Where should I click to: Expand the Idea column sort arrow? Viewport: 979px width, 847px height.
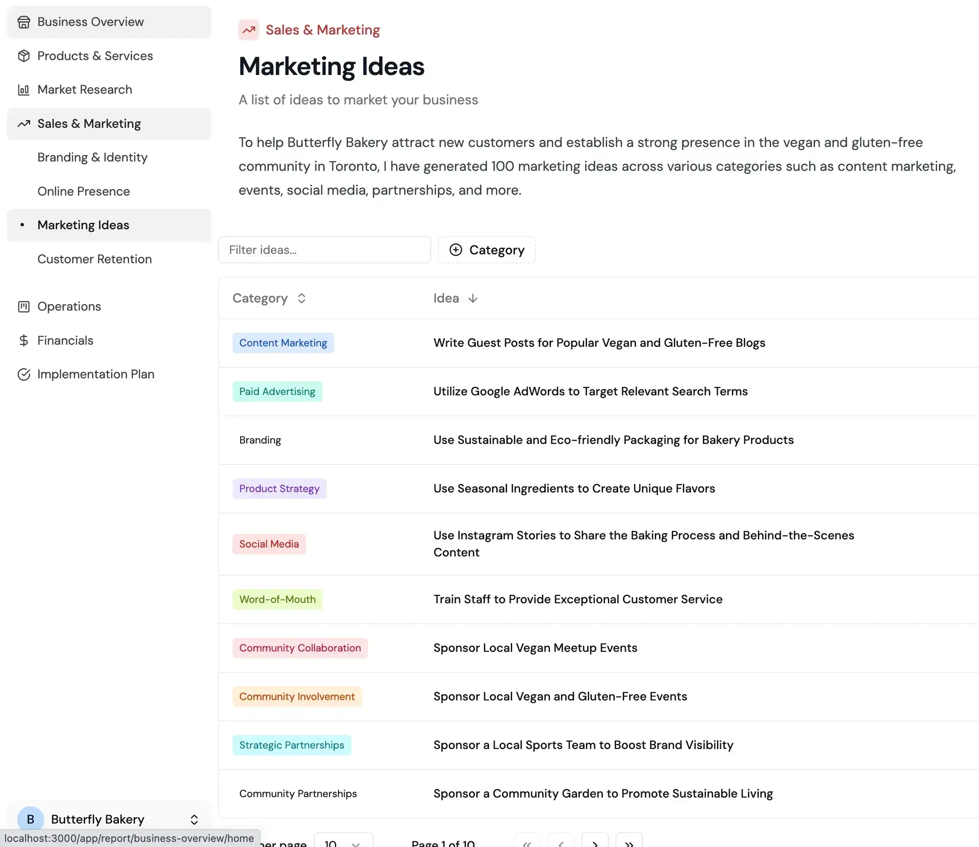[472, 298]
